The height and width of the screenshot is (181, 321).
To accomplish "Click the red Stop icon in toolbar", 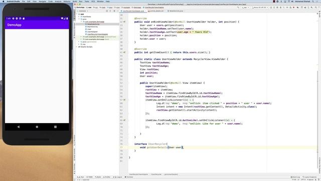I will (x=293, y=8).
